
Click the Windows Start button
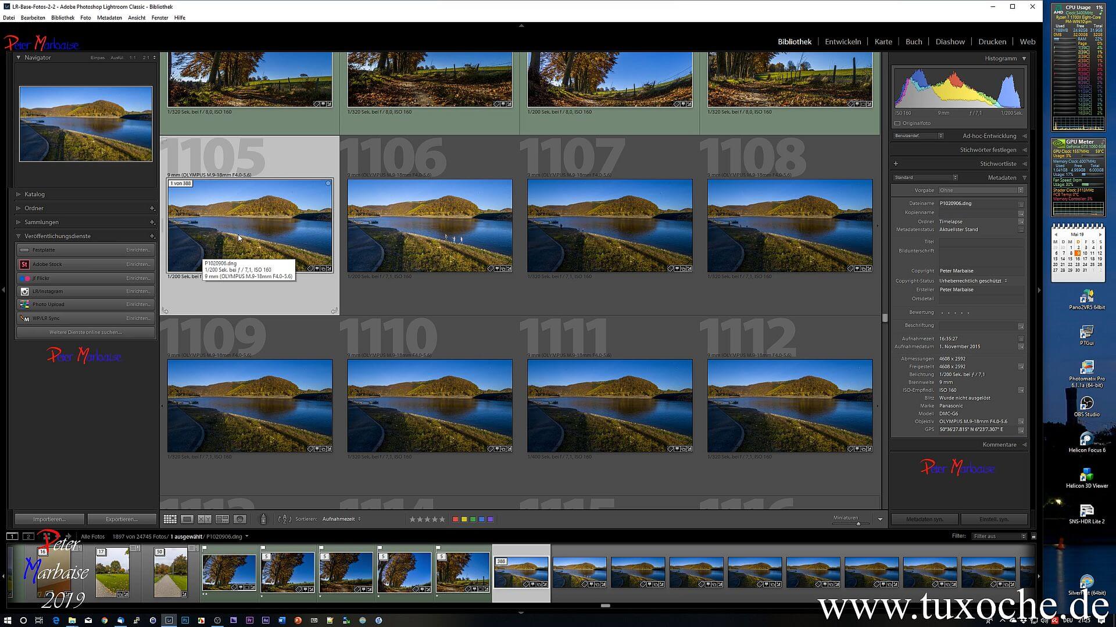(8, 620)
